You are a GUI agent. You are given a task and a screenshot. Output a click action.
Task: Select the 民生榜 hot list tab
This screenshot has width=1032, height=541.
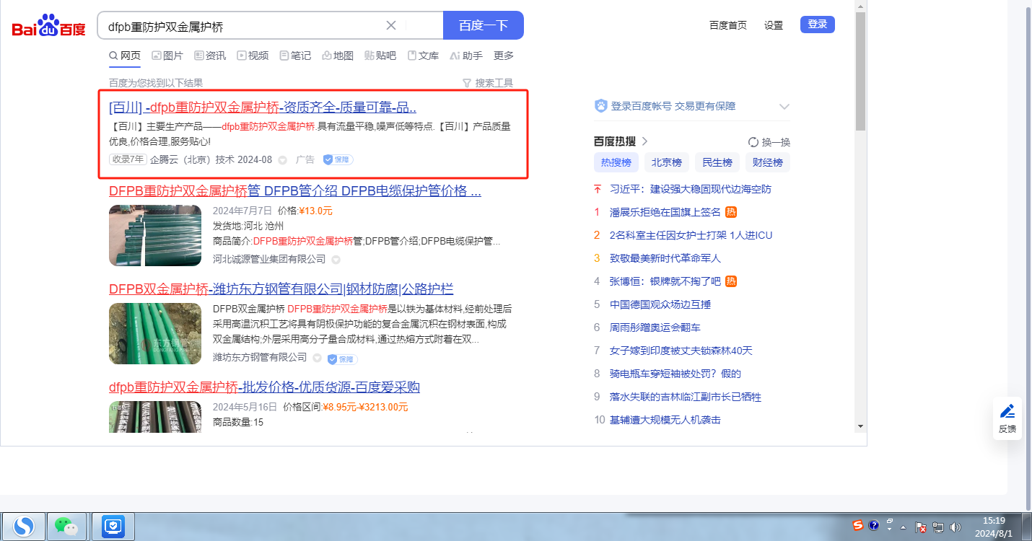pos(717,162)
